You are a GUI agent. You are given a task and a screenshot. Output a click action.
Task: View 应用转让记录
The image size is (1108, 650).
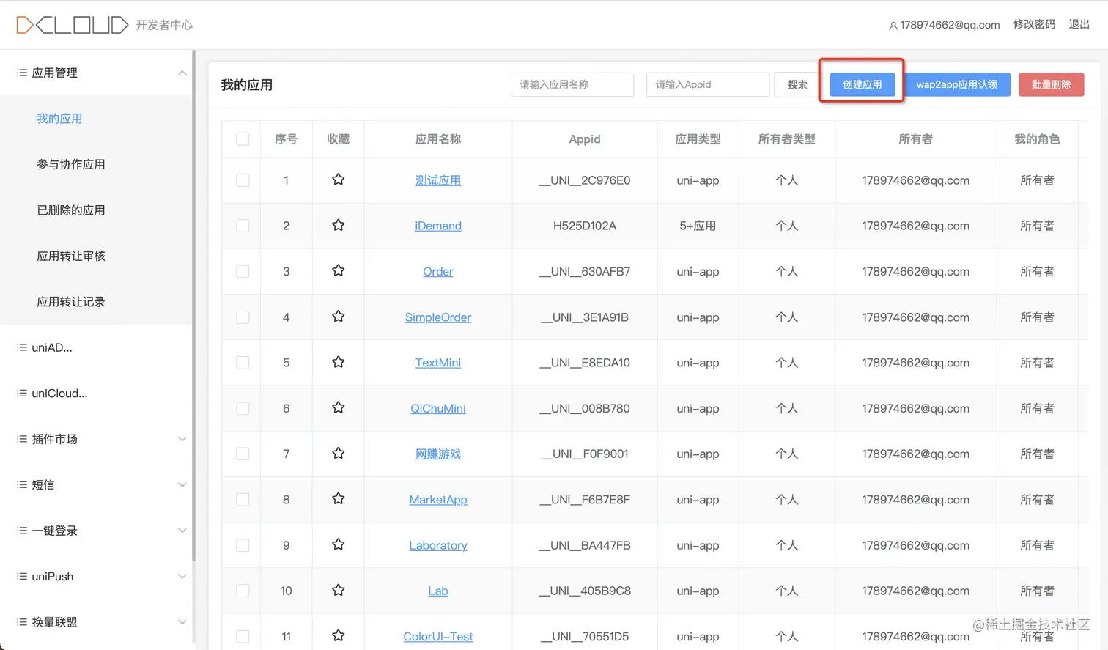(71, 302)
